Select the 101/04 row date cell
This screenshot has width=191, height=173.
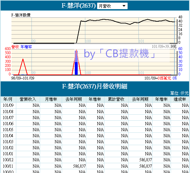tap(8, 136)
